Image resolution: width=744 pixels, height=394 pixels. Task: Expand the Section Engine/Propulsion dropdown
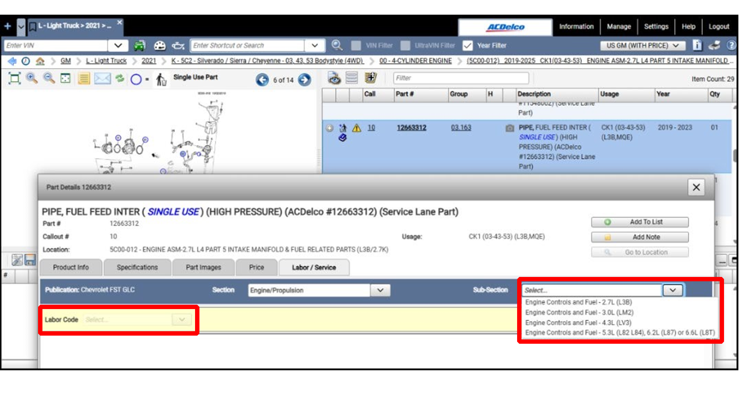(380, 290)
